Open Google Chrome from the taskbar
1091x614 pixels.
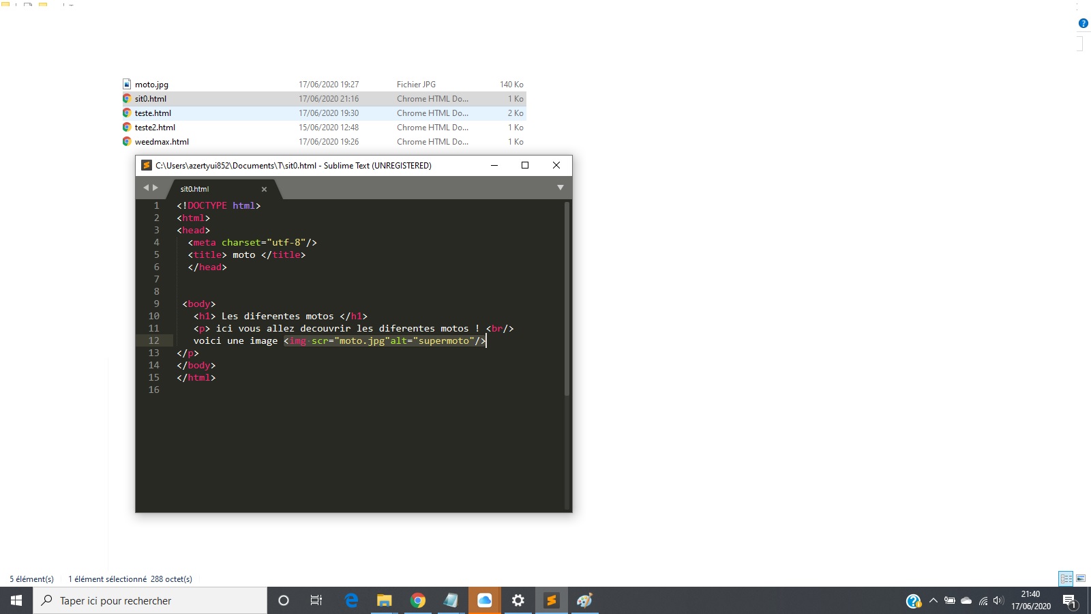[x=418, y=600]
